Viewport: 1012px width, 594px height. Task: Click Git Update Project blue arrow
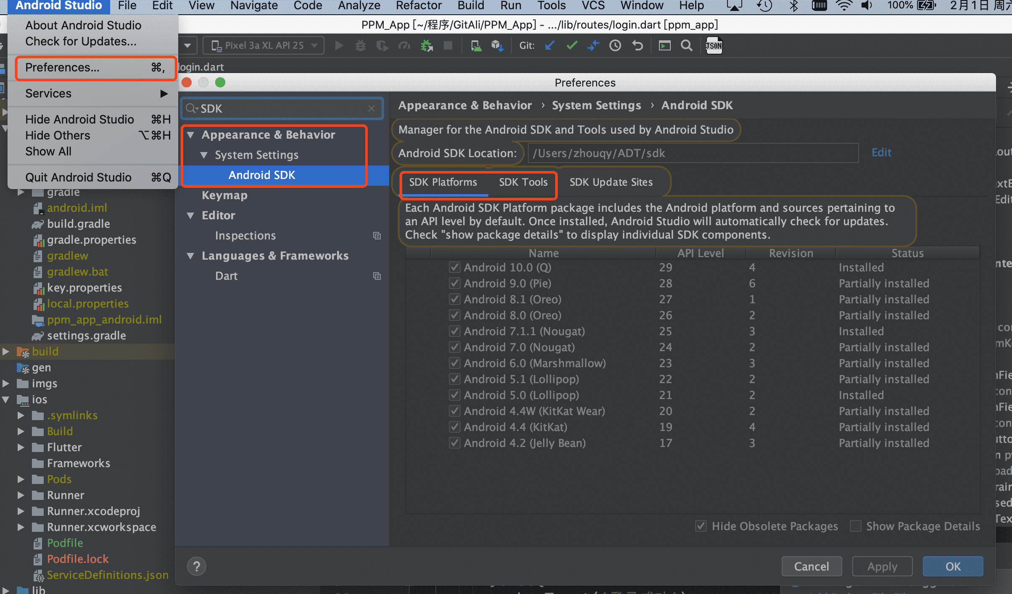pos(550,45)
